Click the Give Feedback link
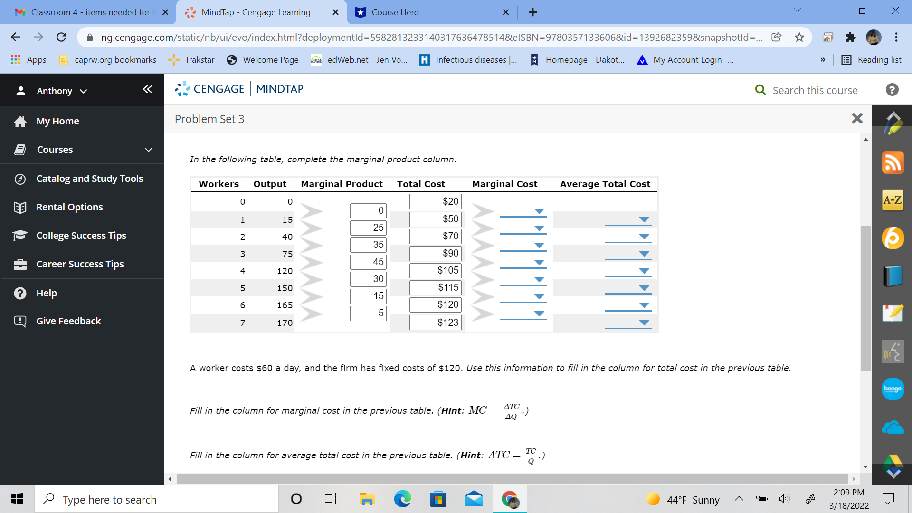This screenshot has height=513, width=912. [x=68, y=321]
